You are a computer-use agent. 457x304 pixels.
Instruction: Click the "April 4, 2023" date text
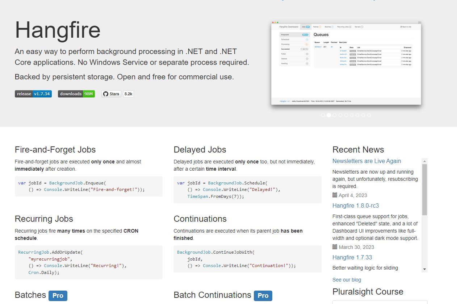click(x=353, y=195)
